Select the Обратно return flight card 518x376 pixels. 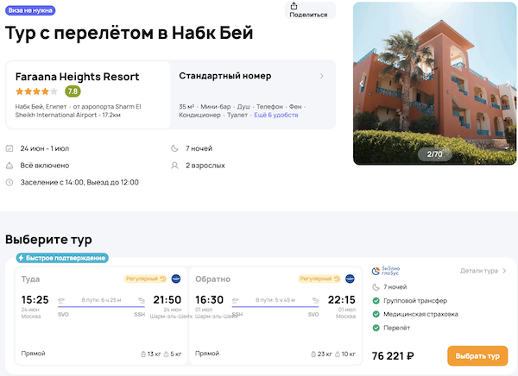pos(275,316)
